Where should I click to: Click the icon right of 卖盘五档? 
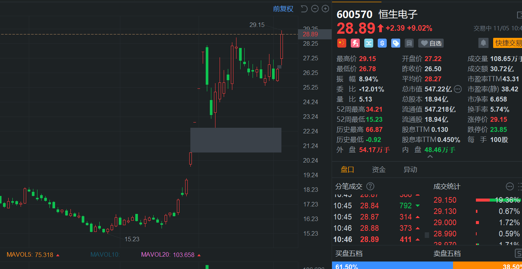pyautogui.click(x=519, y=253)
